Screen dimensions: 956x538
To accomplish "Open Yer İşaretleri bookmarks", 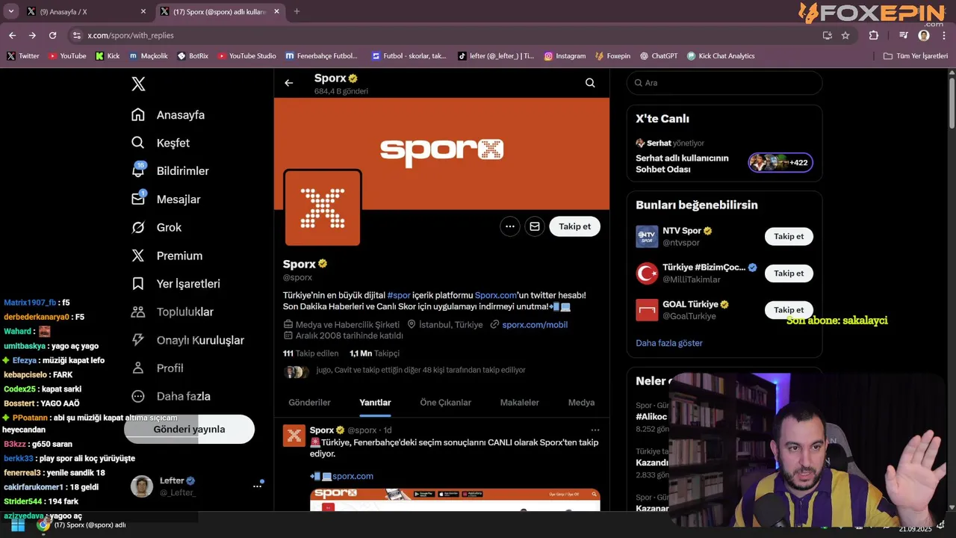I will point(176,284).
